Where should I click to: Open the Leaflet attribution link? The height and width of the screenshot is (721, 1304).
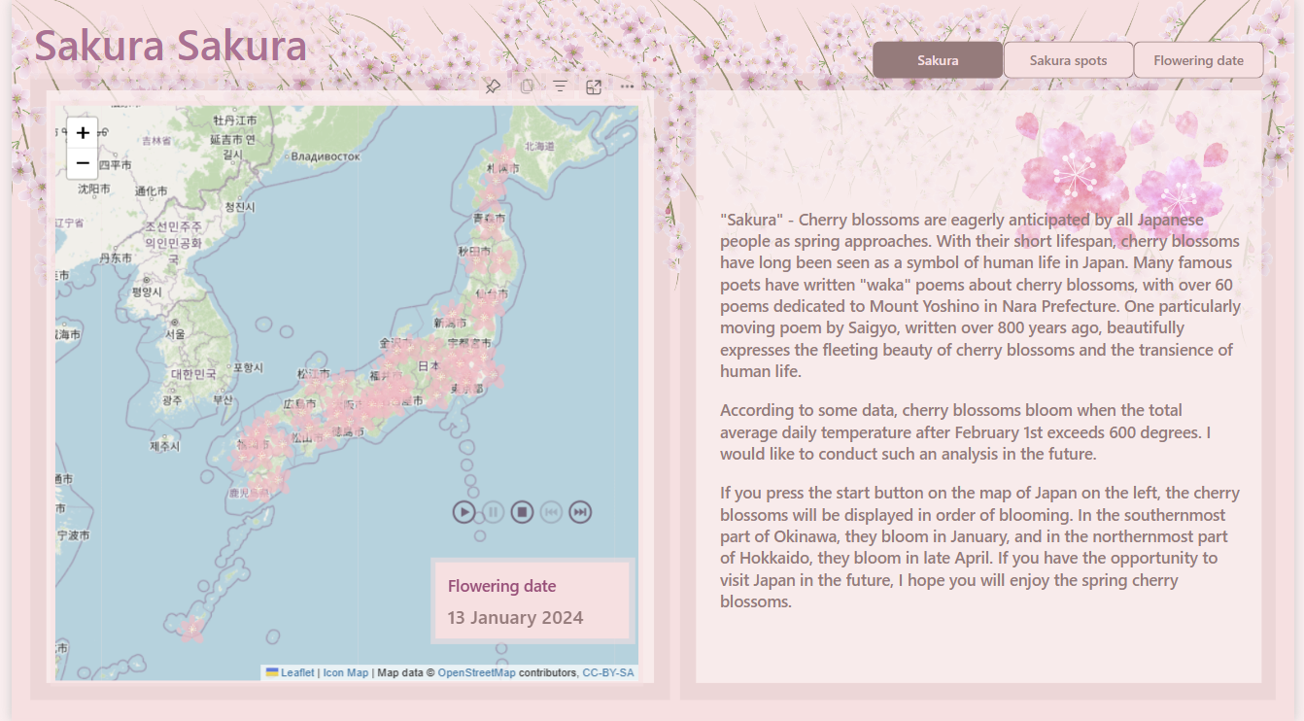[297, 672]
